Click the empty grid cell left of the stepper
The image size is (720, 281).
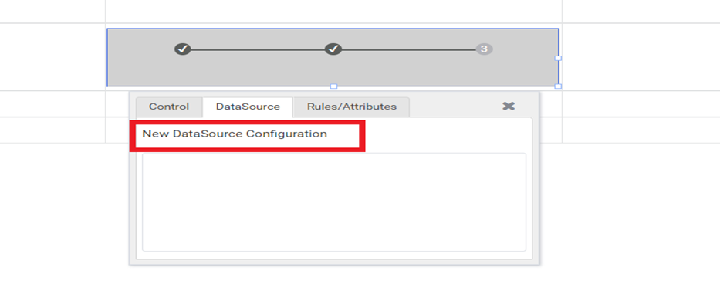pyautogui.click(x=52, y=57)
